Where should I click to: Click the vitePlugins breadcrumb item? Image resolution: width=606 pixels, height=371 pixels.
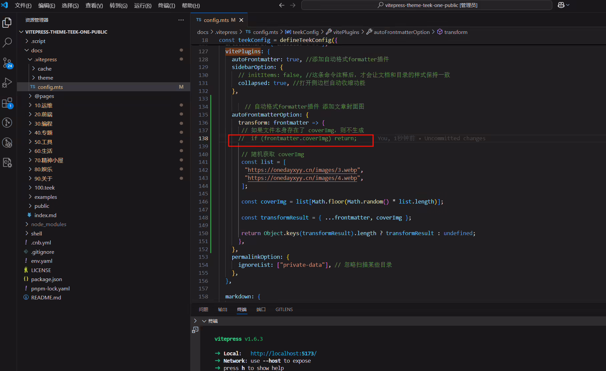point(343,32)
